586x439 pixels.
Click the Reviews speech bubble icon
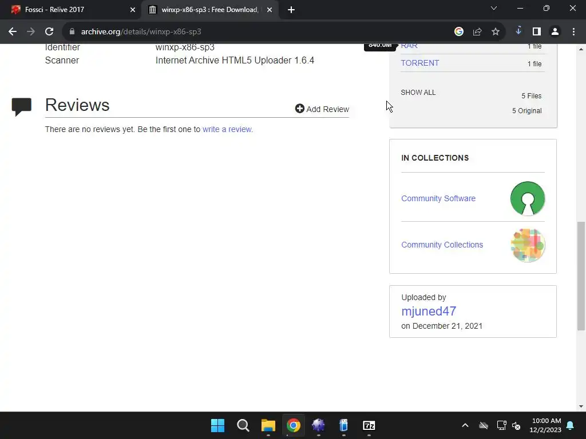pyautogui.click(x=21, y=107)
